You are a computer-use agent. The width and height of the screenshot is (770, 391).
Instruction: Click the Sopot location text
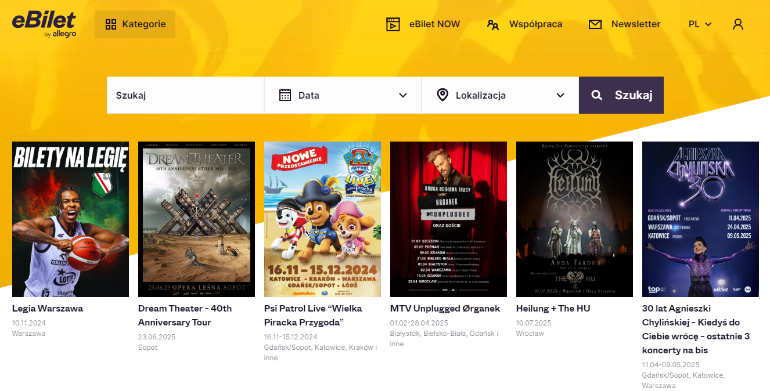pyautogui.click(x=148, y=347)
